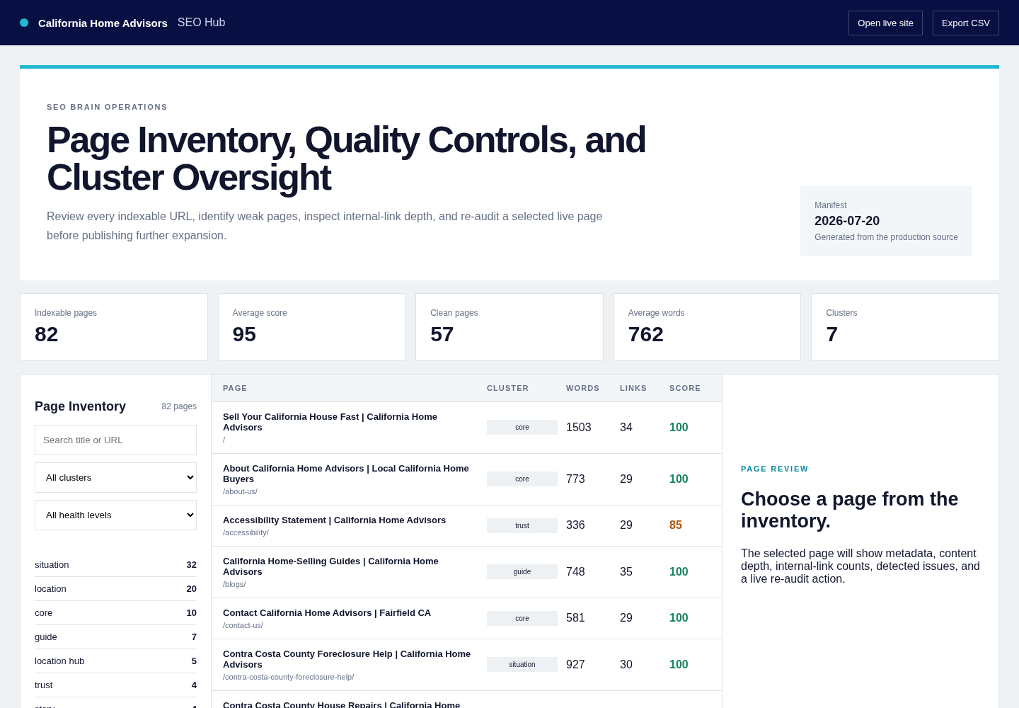This screenshot has width=1019, height=708.
Task: Click the Open live site button
Action: [885, 23]
